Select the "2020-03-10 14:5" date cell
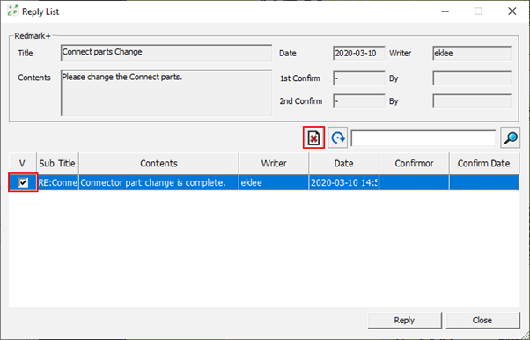The height and width of the screenshot is (340, 530). (343, 182)
